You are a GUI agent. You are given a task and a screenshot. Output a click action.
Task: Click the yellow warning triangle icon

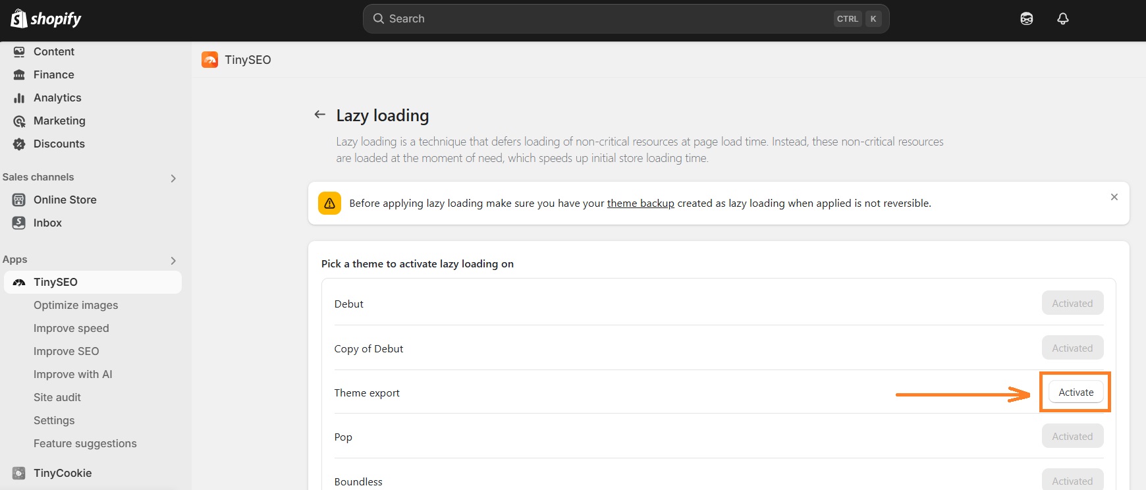click(329, 204)
